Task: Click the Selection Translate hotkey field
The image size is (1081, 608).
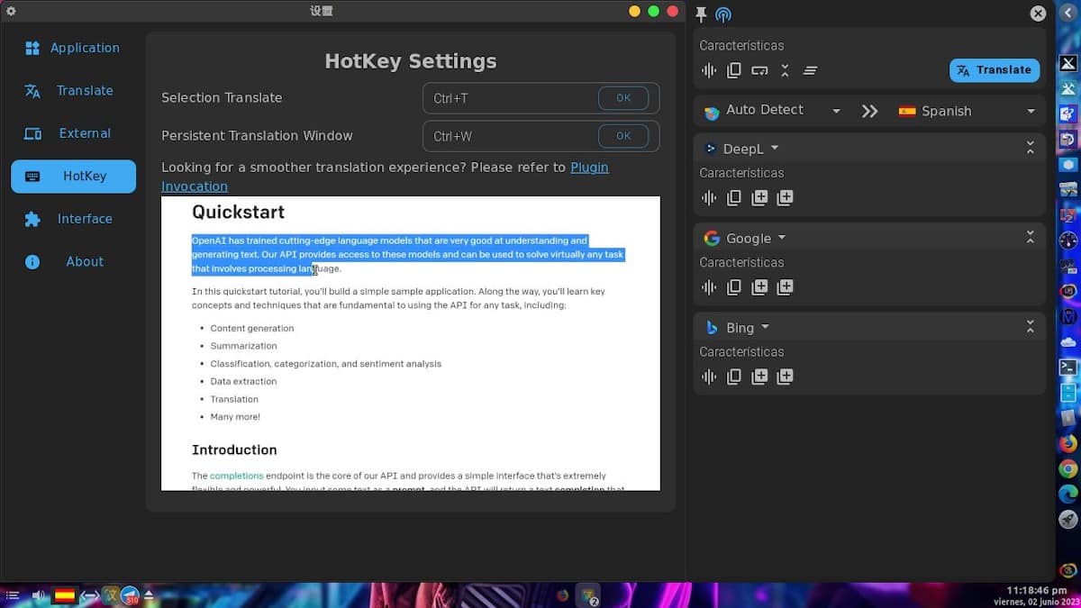Action: (x=540, y=98)
